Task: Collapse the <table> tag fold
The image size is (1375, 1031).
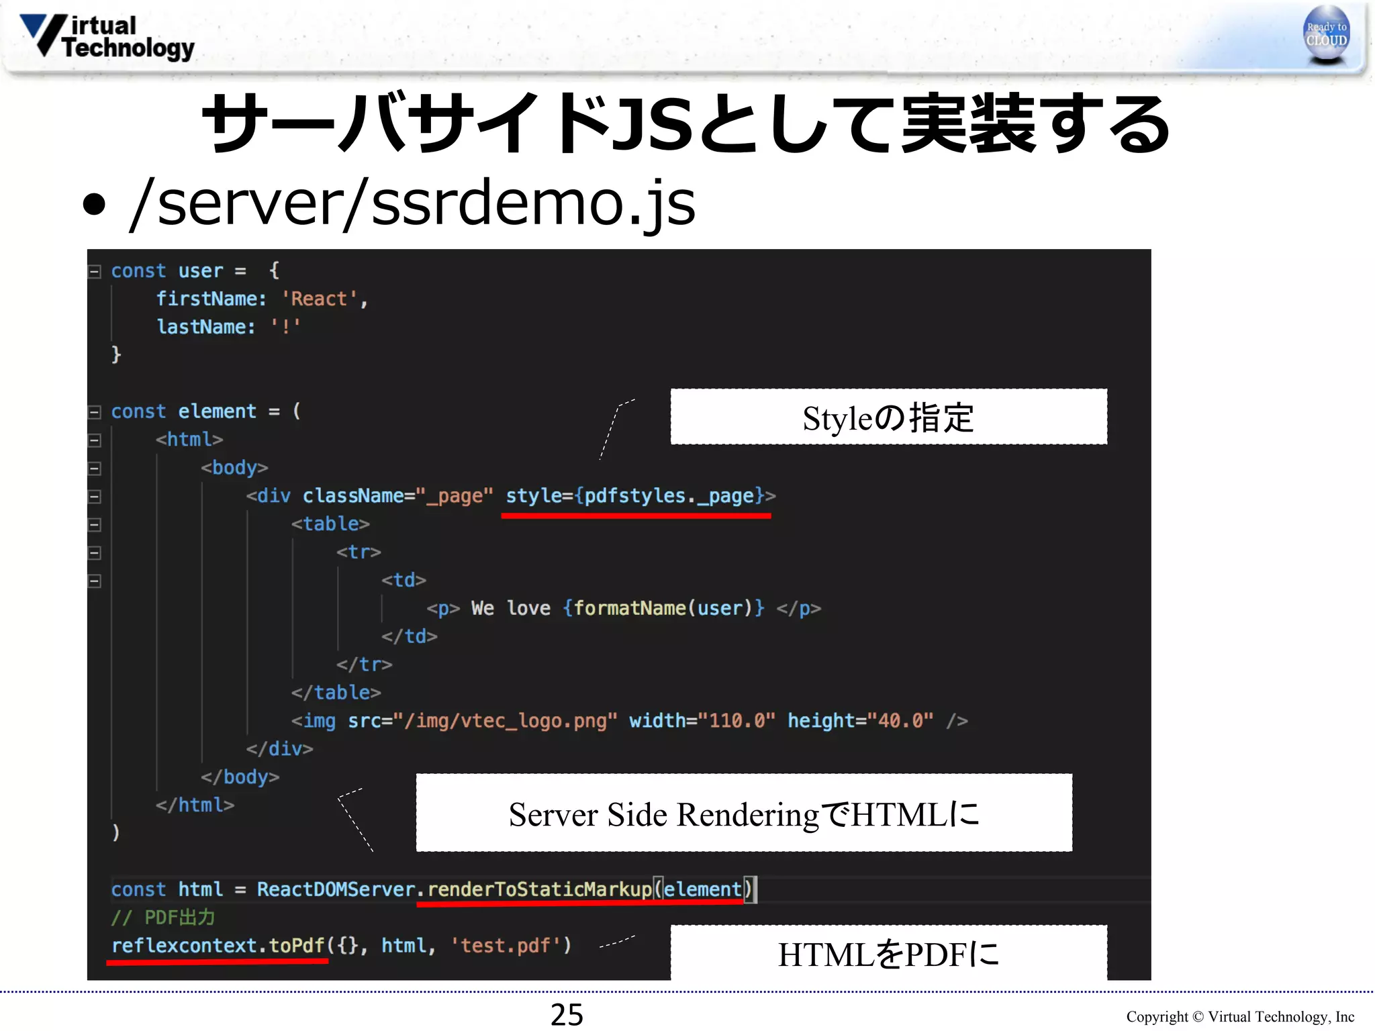Action: [95, 524]
